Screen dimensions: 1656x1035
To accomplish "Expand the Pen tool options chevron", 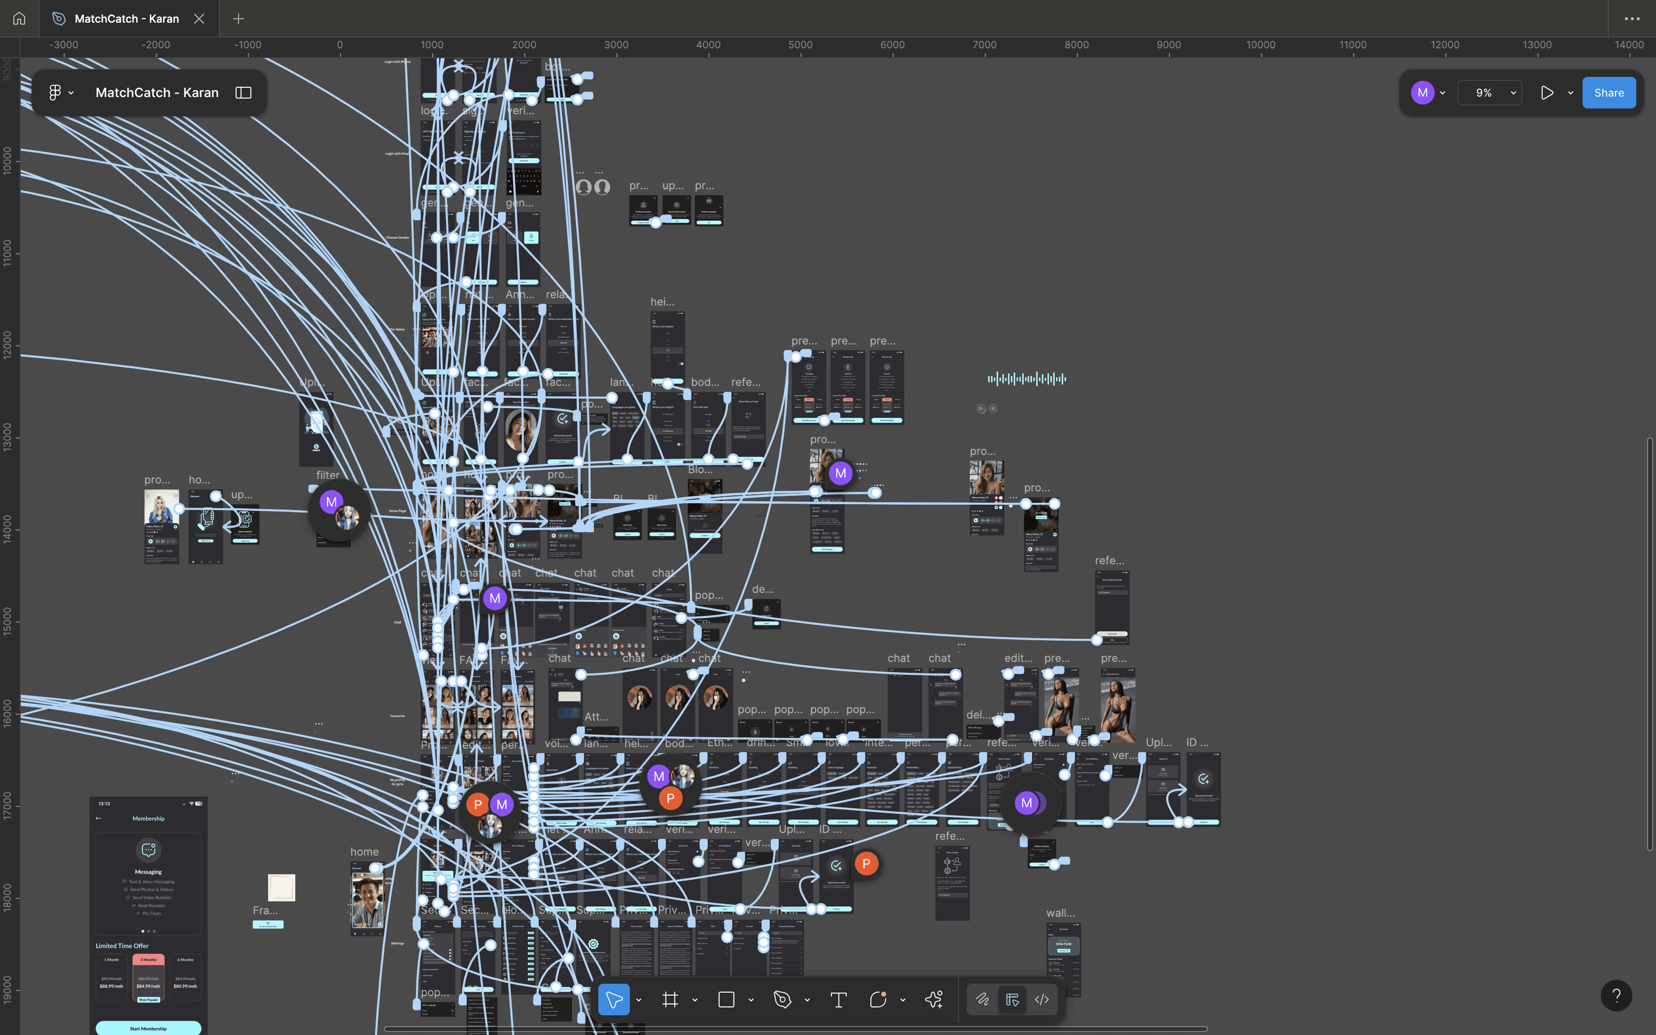I will coord(807,1000).
